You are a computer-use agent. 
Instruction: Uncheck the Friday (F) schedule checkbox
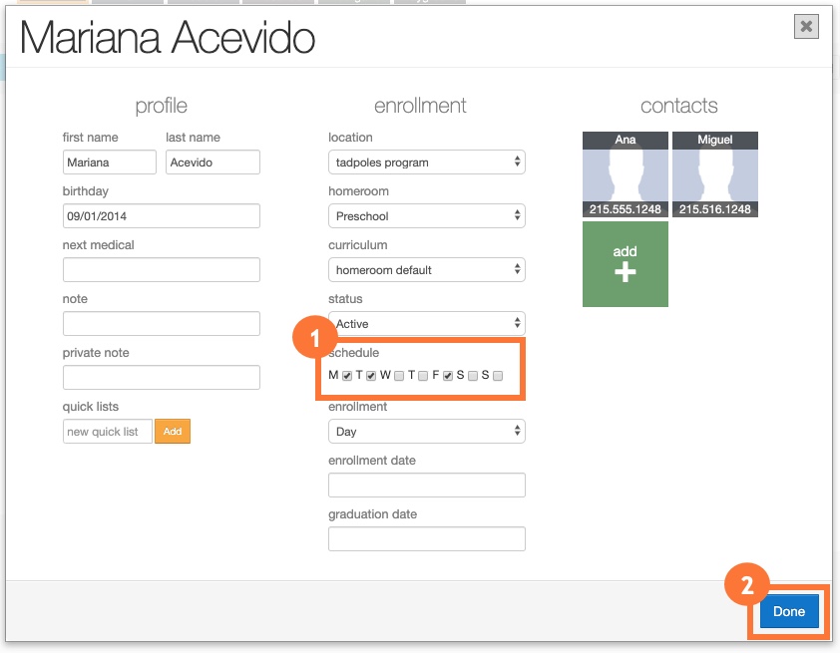click(x=449, y=376)
